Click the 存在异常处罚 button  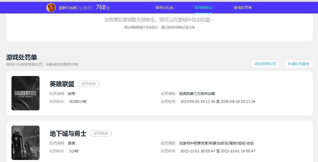point(265,64)
